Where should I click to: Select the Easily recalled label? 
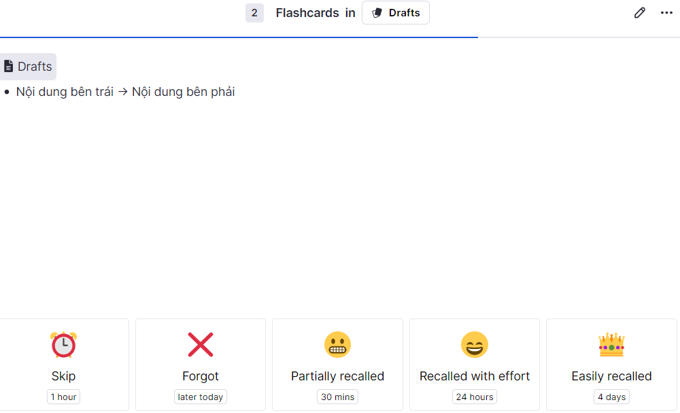(611, 376)
